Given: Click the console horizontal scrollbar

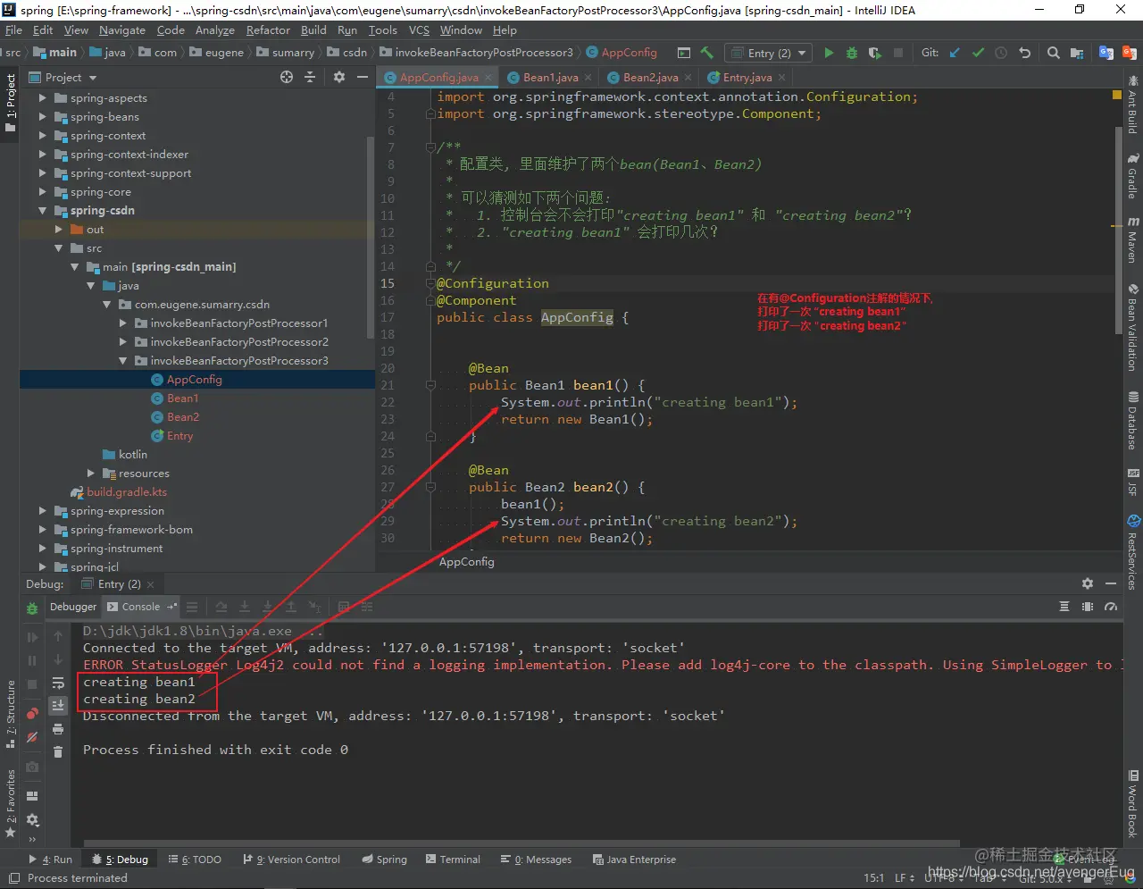Looking at the screenshot, I should [x=522, y=843].
